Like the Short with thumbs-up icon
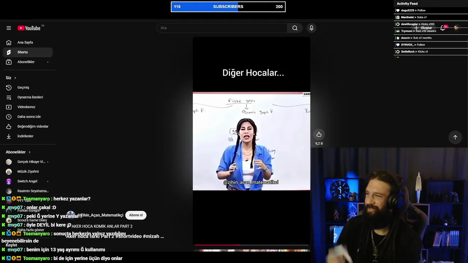 coord(319,134)
